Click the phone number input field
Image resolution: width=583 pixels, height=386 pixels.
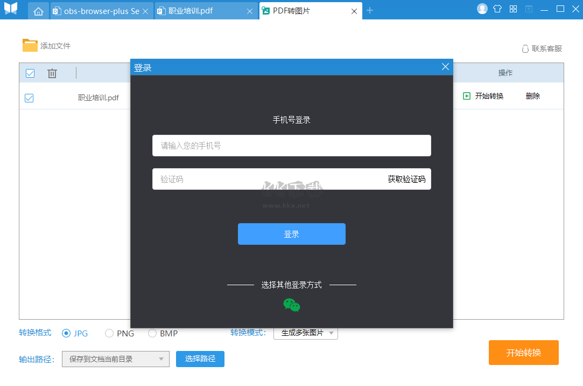(x=291, y=145)
